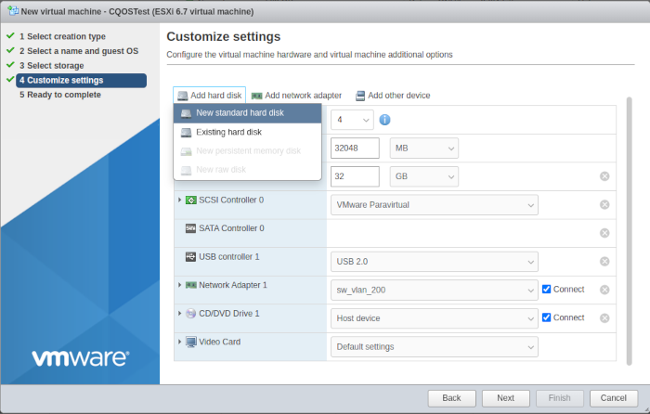Click the Next button
Viewport: 650px width, 414px height.
point(506,398)
